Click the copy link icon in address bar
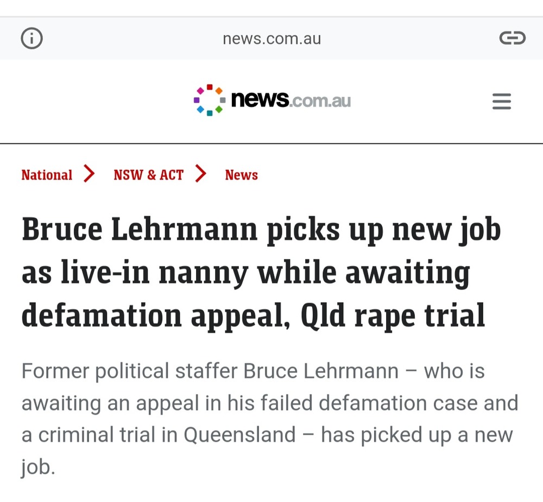The width and height of the screenshot is (543, 502). pos(512,38)
